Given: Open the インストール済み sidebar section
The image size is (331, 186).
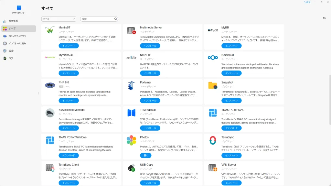Looking at the screenshot, I should pos(18,43).
